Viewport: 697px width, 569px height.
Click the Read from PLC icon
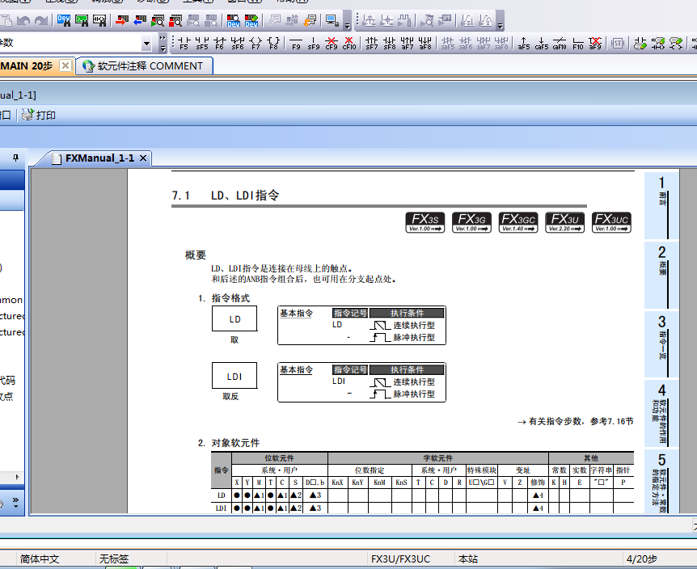[139, 19]
